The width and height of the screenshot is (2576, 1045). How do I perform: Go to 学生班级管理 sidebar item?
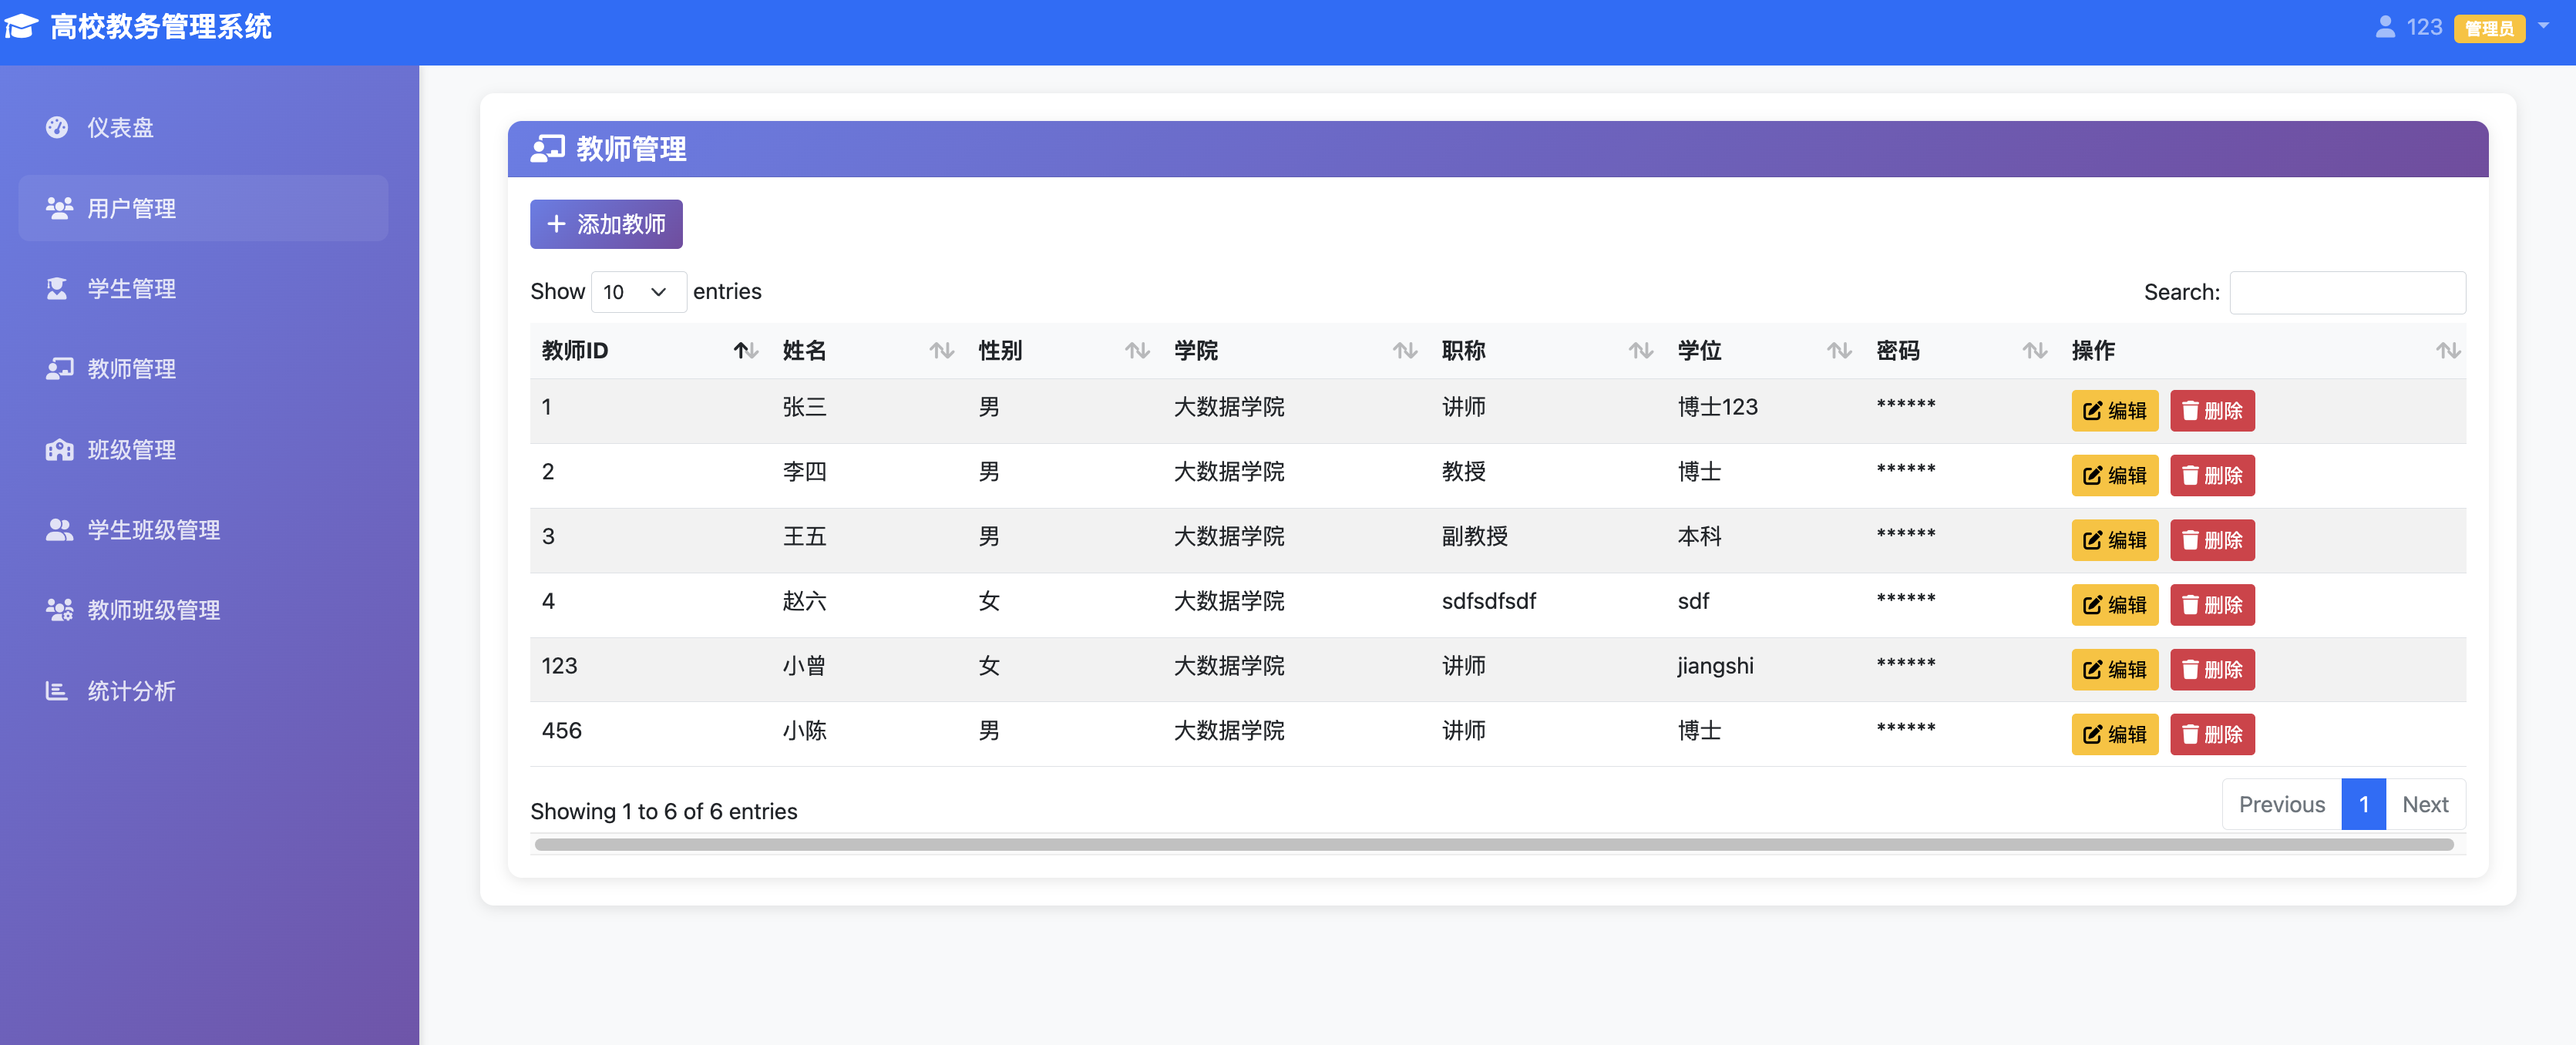tap(153, 529)
